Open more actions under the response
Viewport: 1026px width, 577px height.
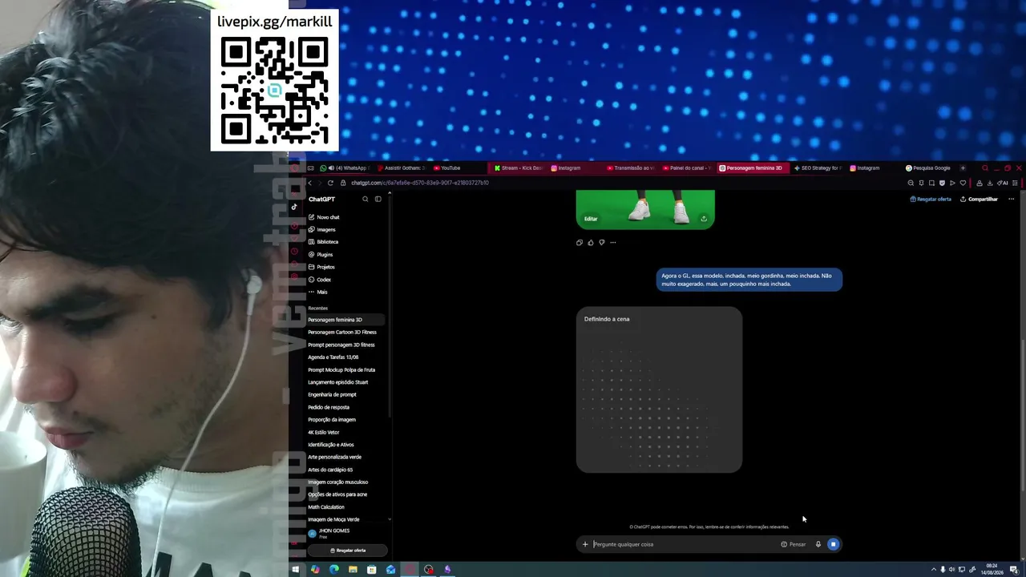click(613, 243)
